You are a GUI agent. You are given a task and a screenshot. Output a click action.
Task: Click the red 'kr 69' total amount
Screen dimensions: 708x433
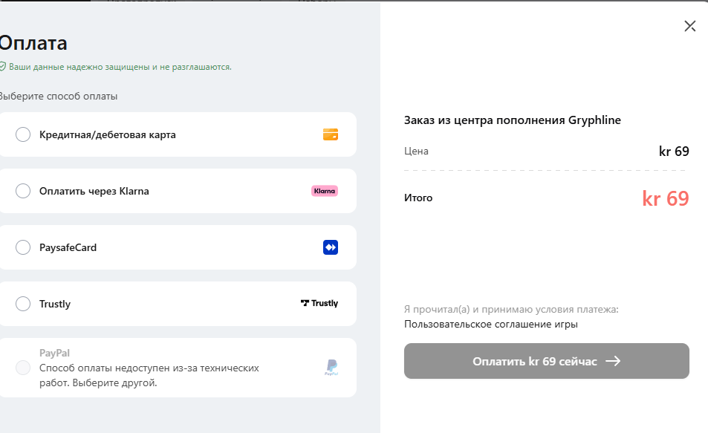pos(665,199)
